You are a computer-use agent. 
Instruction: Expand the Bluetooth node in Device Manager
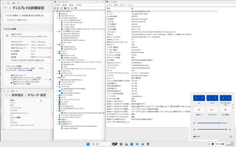[x=57, y=14]
